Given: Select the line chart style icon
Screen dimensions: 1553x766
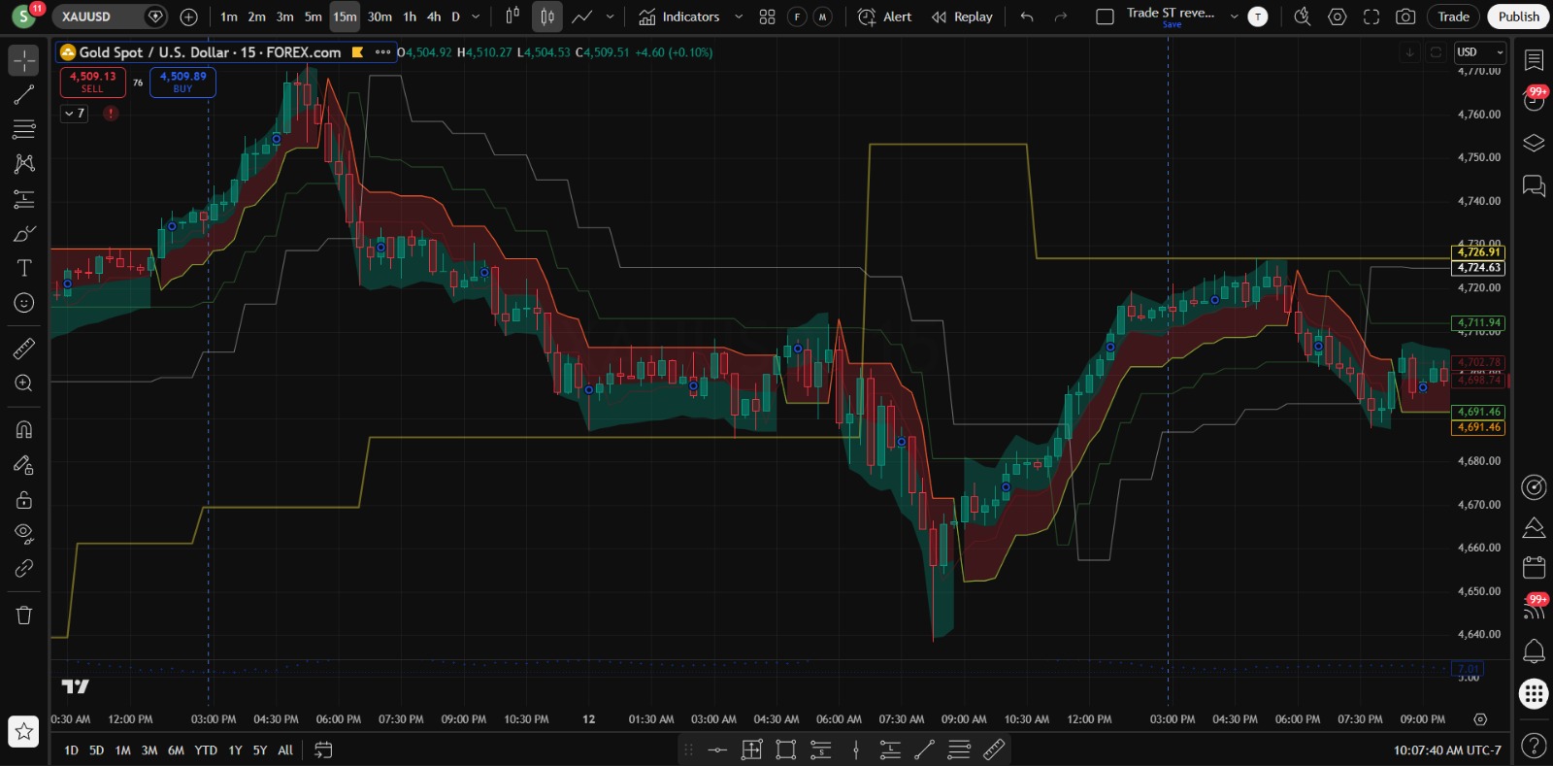Looking at the screenshot, I should coord(582,17).
